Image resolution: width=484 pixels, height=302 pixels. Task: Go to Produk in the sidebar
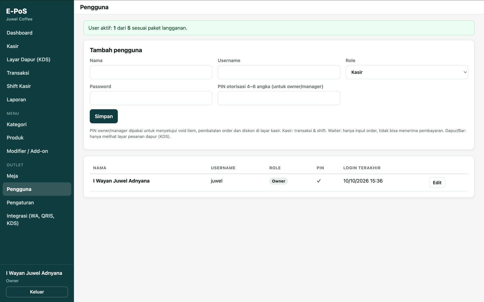pos(37,138)
